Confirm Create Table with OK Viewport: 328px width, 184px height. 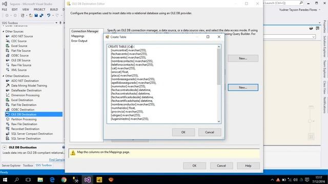(x=183, y=132)
